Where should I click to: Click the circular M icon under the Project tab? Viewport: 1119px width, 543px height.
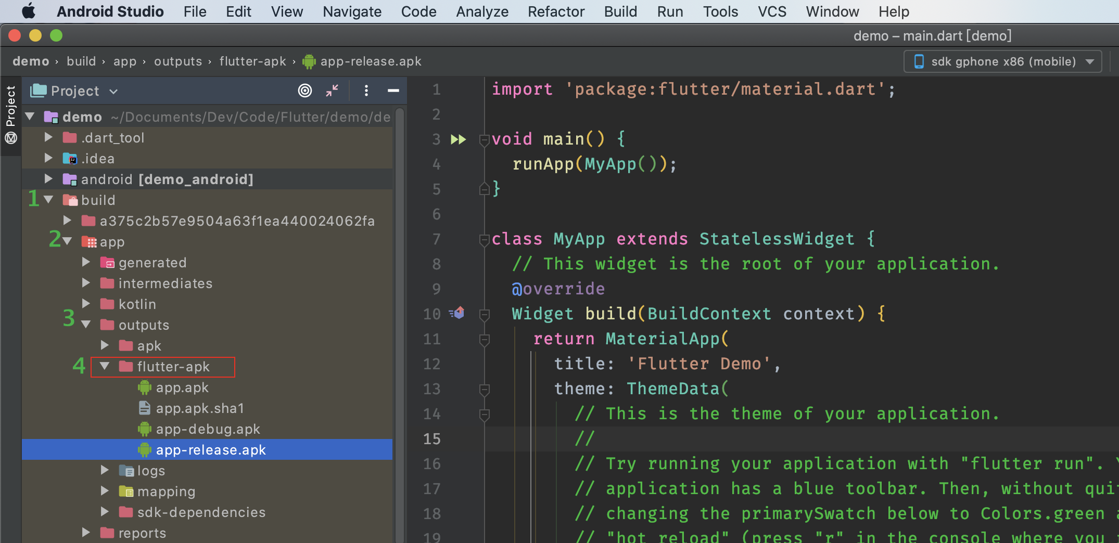click(11, 138)
